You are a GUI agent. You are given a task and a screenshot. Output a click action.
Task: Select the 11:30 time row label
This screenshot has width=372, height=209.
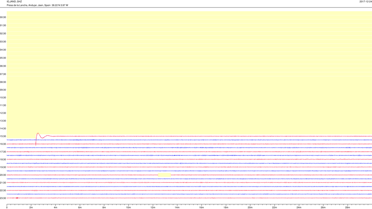[x=3, y=105]
